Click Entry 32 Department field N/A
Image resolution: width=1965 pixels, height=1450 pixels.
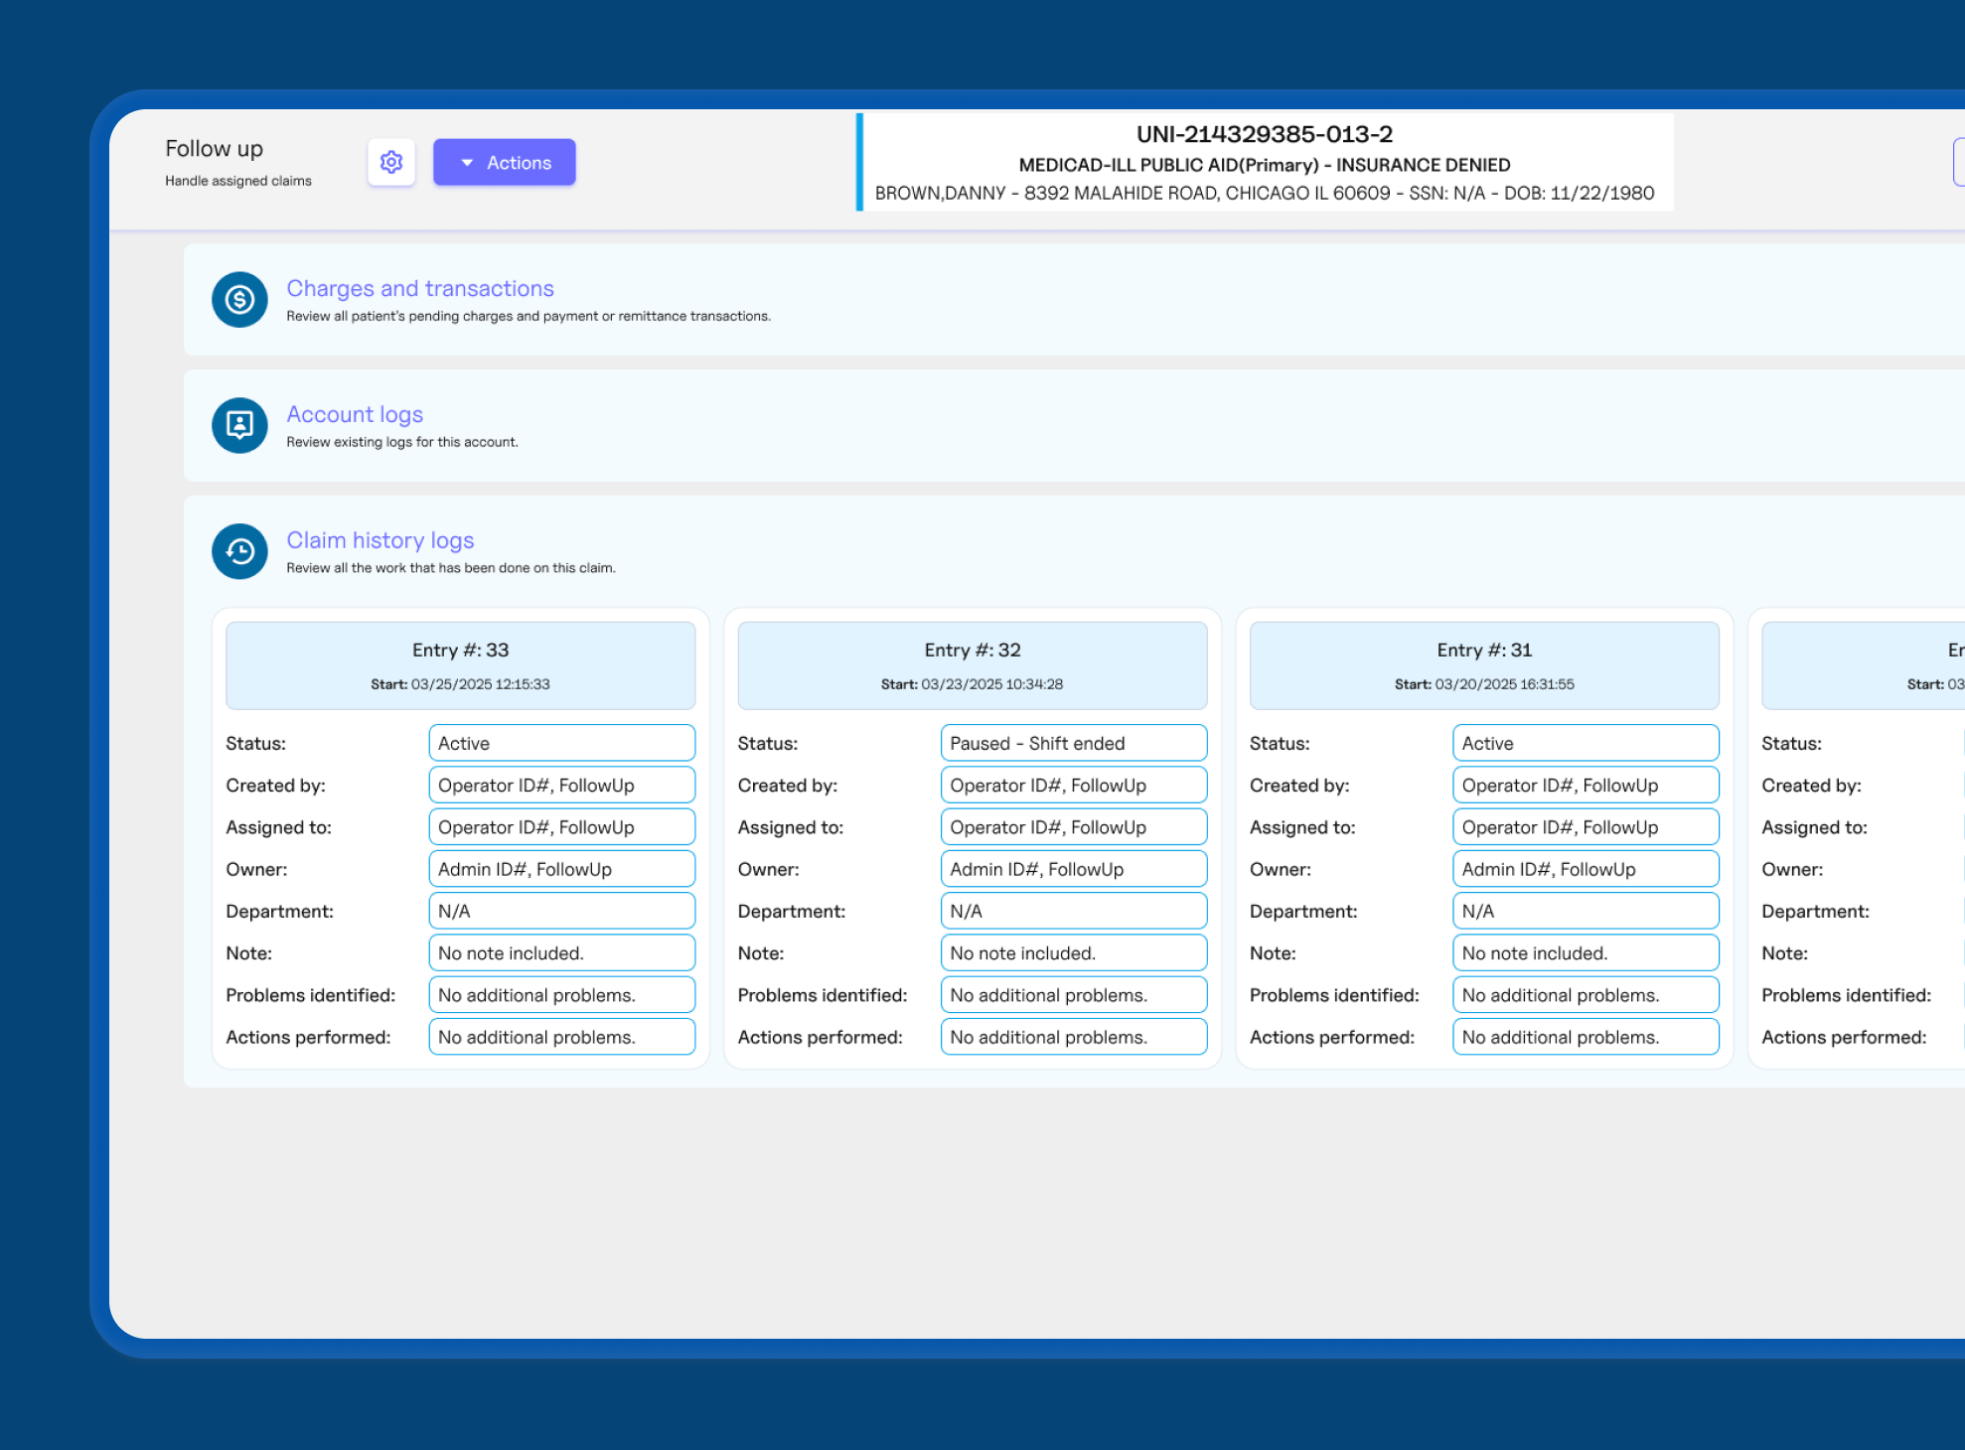[1073, 911]
